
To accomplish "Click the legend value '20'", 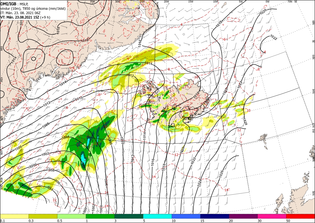I will pos(231,221).
